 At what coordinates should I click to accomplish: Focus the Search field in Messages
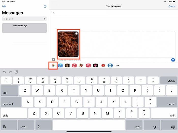click(24, 19)
